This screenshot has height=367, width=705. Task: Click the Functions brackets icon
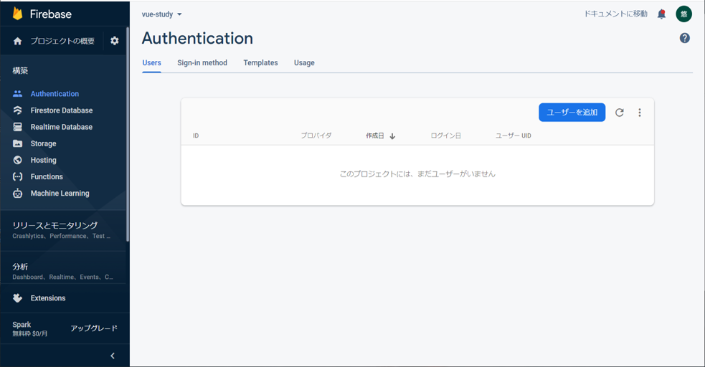pyautogui.click(x=17, y=176)
